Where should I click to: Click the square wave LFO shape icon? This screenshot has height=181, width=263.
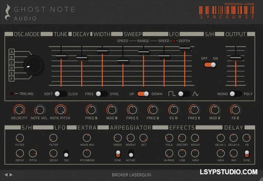pyautogui.click(x=172, y=94)
